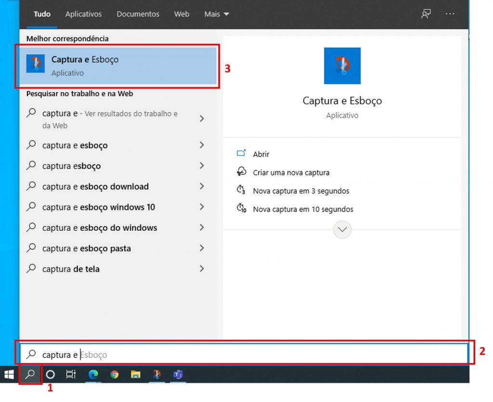Open the Mais dropdown menu

(217, 14)
